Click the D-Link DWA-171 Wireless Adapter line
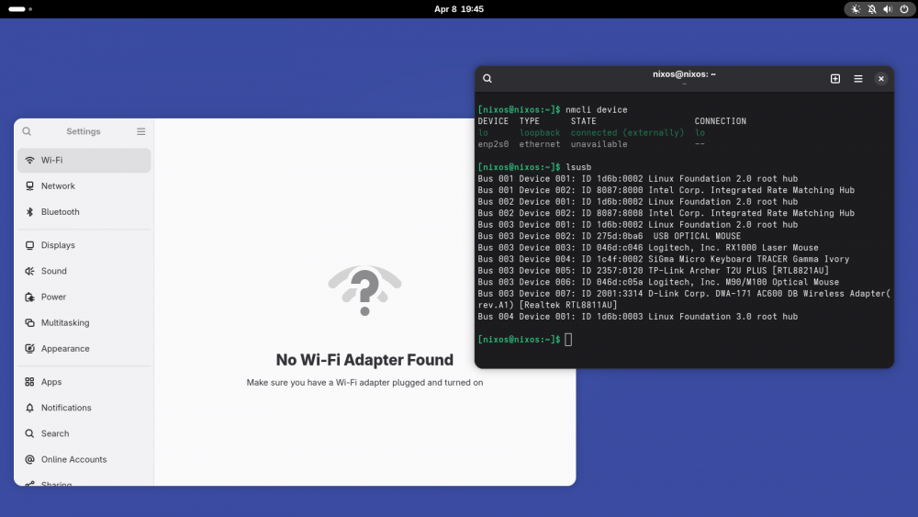The width and height of the screenshot is (918, 517). click(684, 299)
